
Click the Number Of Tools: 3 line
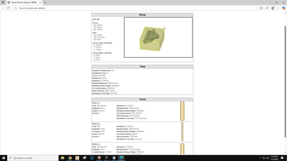[x=100, y=73]
